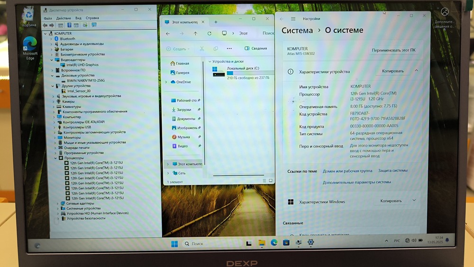The image size is (474, 267).
Task: Collapse 'Устройства и диски' group in Explorer
Action: (x=210, y=61)
